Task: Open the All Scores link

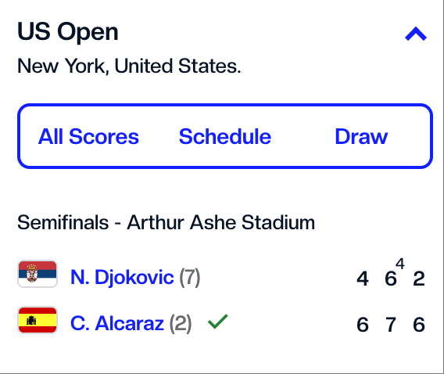Action: 88,137
